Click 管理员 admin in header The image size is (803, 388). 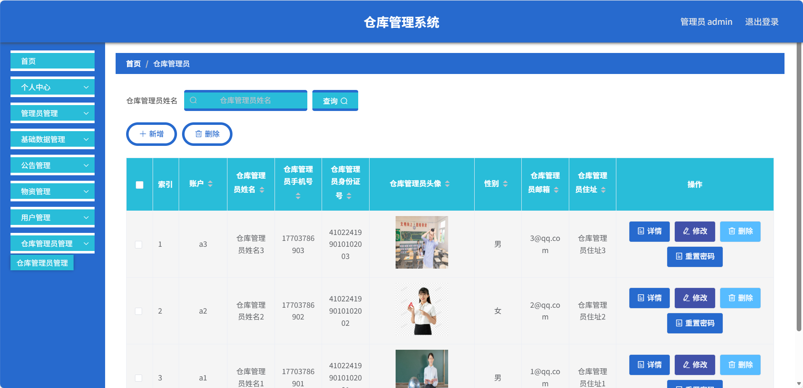point(706,22)
